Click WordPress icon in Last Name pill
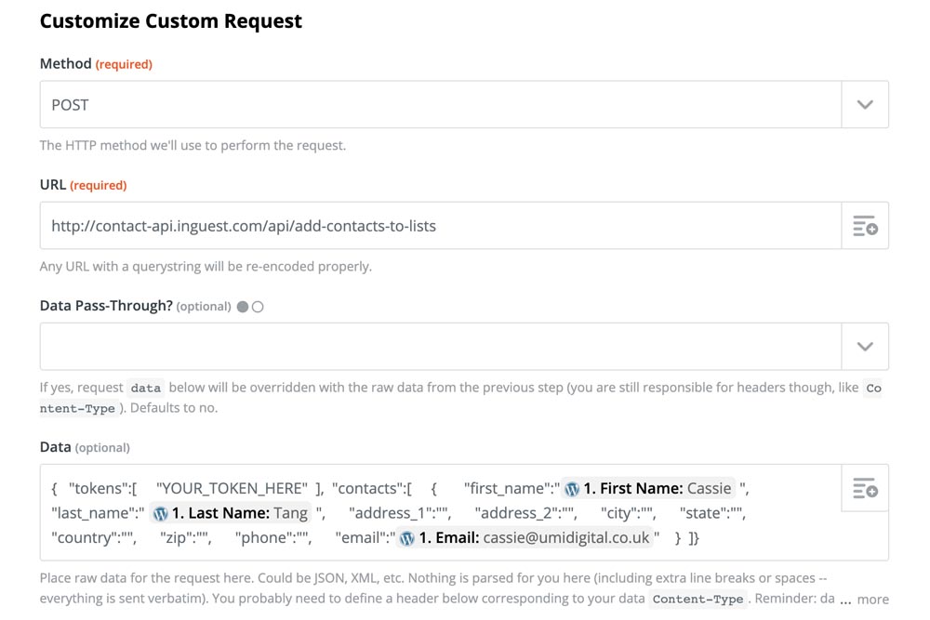Image resolution: width=930 pixels, height=620 pixels. point(160,513)
